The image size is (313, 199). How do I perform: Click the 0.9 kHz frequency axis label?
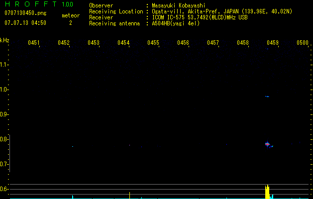click(x=4, y=114)
